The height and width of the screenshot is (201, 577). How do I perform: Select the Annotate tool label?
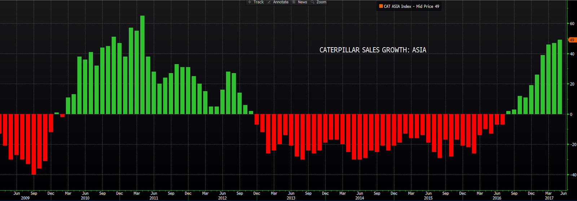(281, 2)
